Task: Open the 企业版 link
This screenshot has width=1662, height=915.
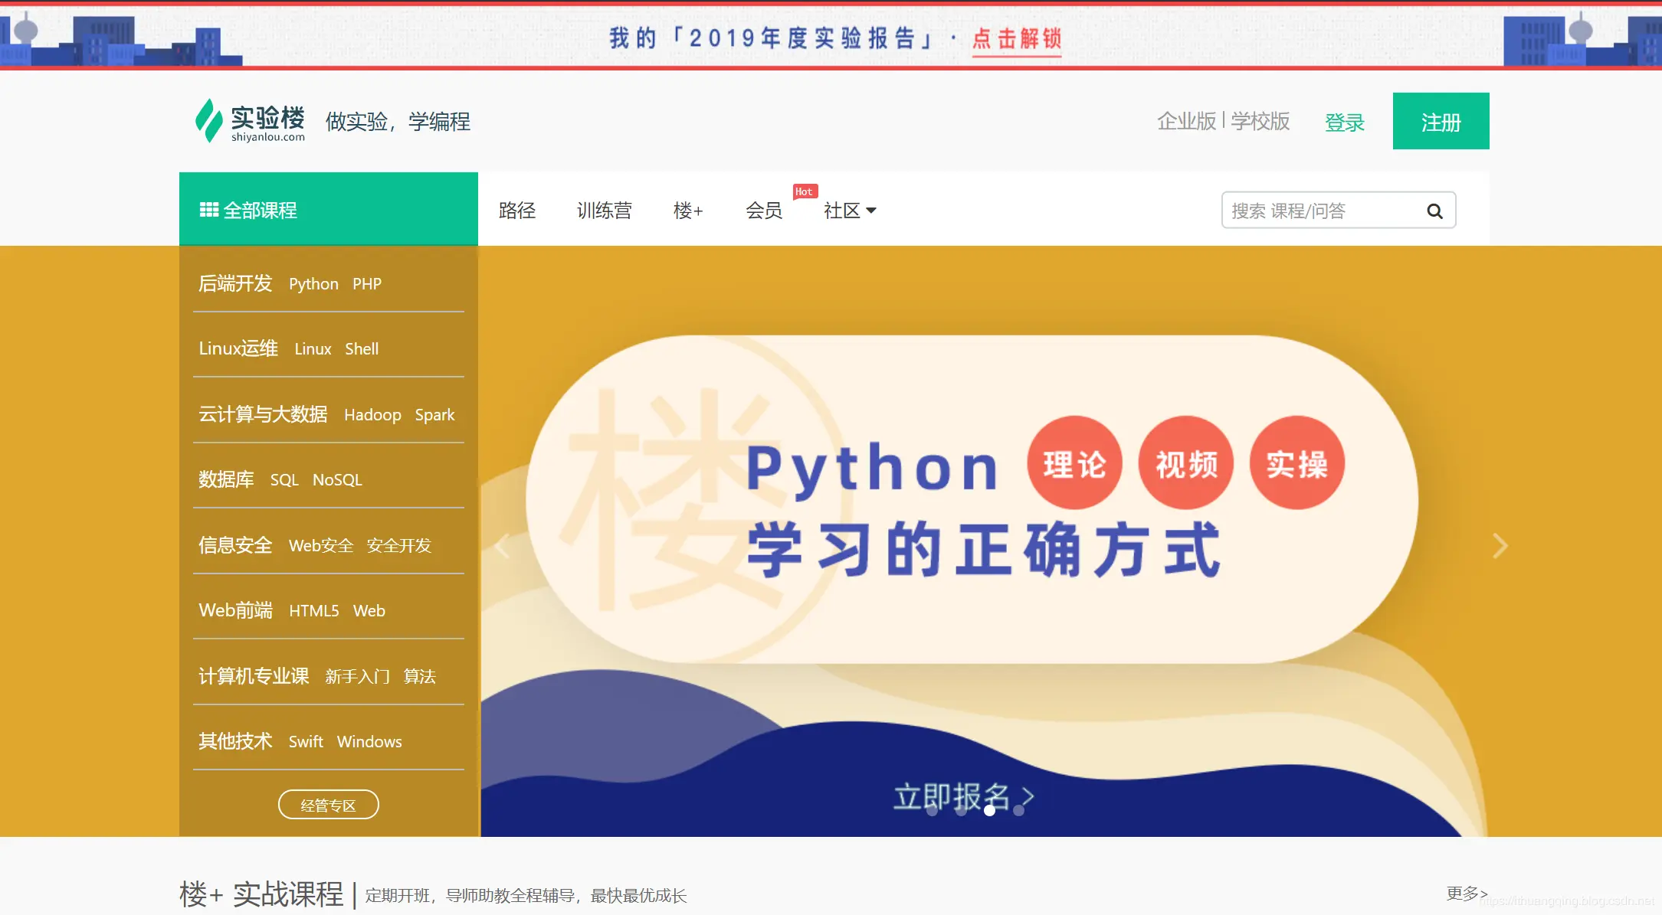Action: (x=1185, y=121)
